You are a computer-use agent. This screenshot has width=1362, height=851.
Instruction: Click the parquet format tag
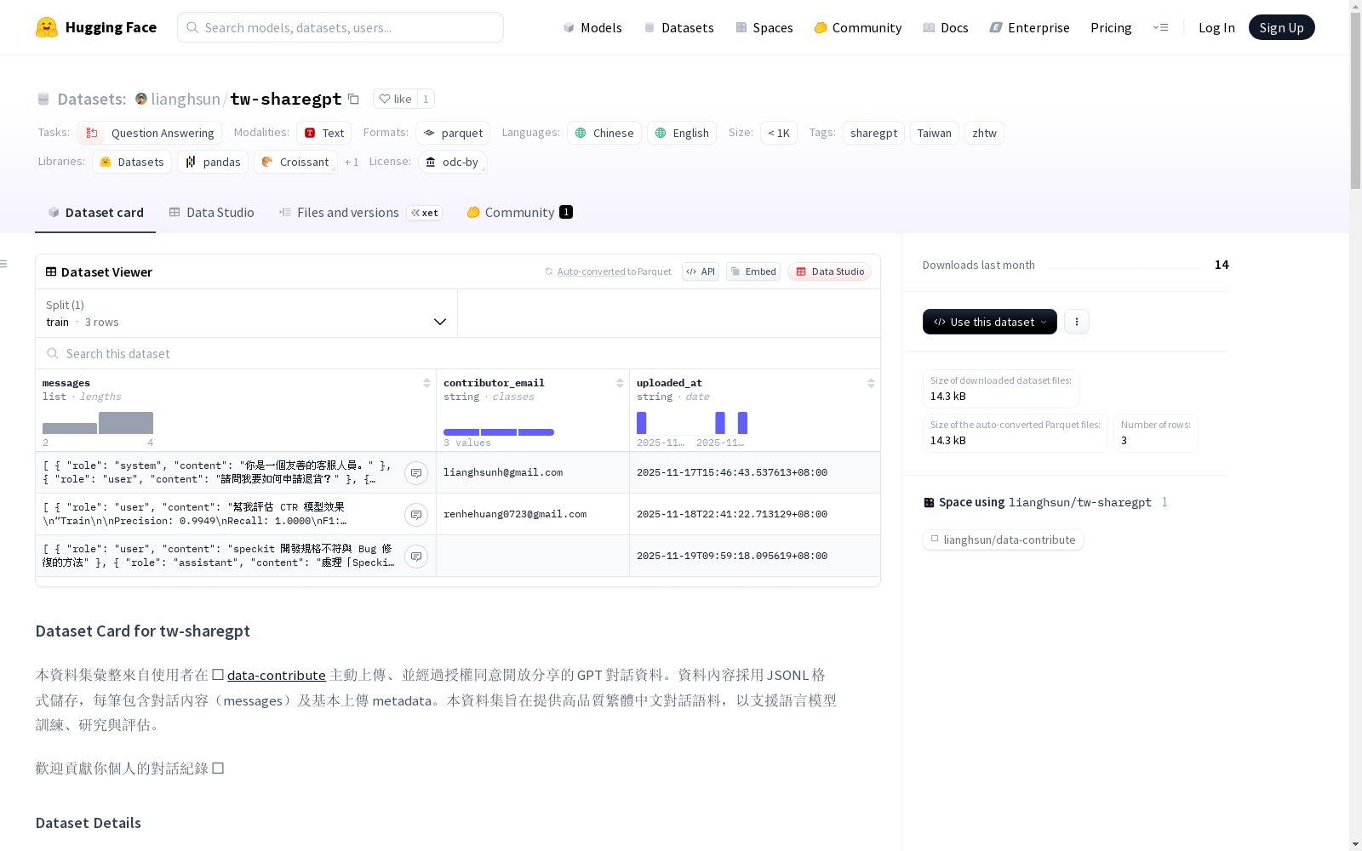pyautogui.click(x=453, y=133)
